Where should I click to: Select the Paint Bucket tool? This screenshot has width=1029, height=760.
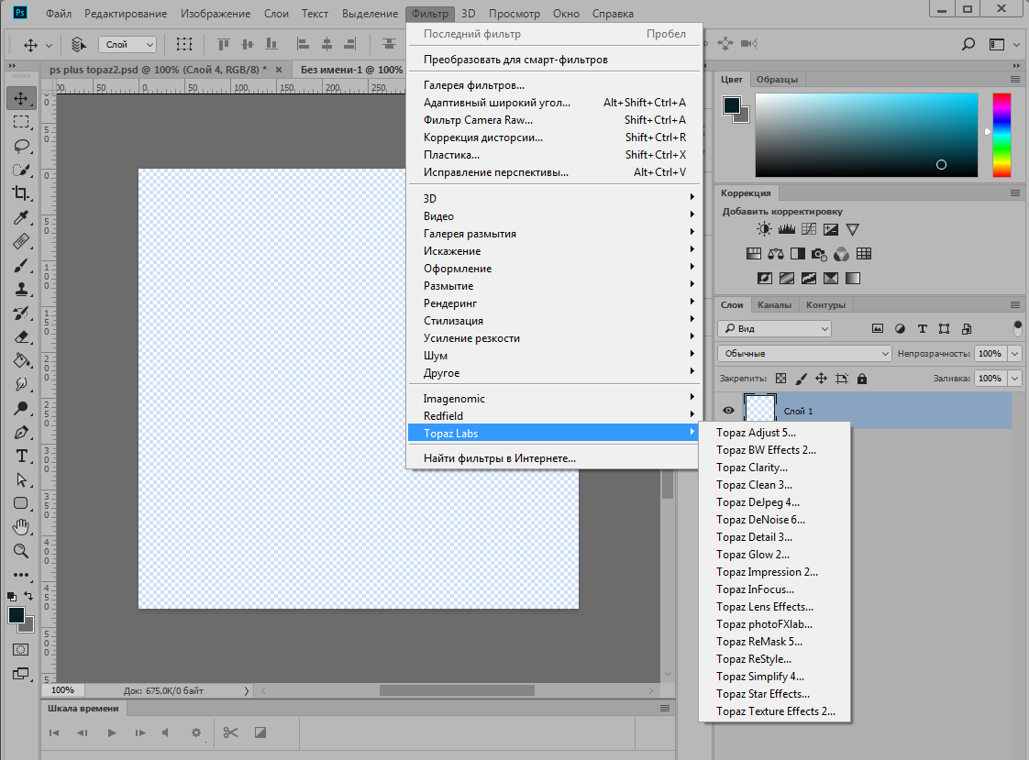pos(21,360)
